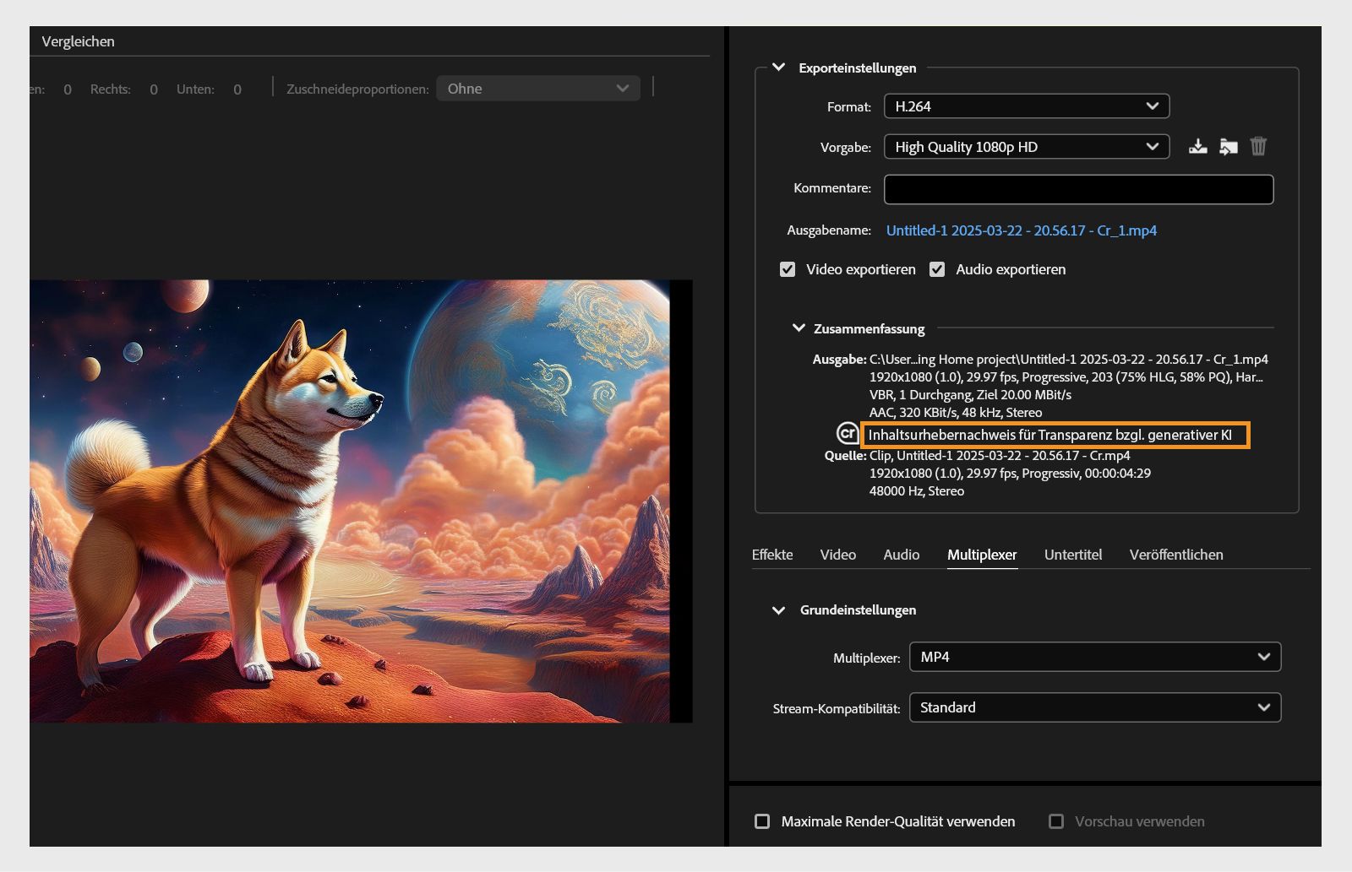The image size is (1352, 872).
Task: Enable Maximale Render-Qualität verwenden
Action: pyautogui.click(x=764, y=821)
